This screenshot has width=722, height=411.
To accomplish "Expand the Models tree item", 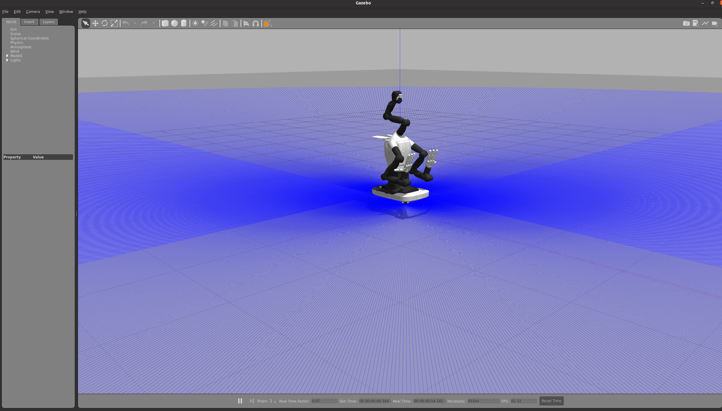I will point(7,56).
